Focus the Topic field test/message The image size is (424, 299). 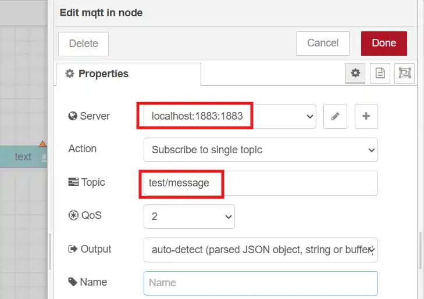261,183
